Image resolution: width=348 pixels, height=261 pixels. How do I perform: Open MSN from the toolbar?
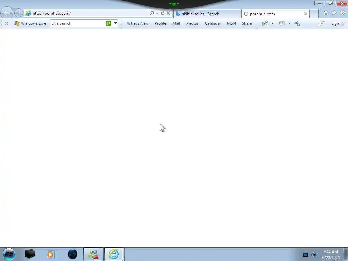pyautogui.click(x=231, y=23)
